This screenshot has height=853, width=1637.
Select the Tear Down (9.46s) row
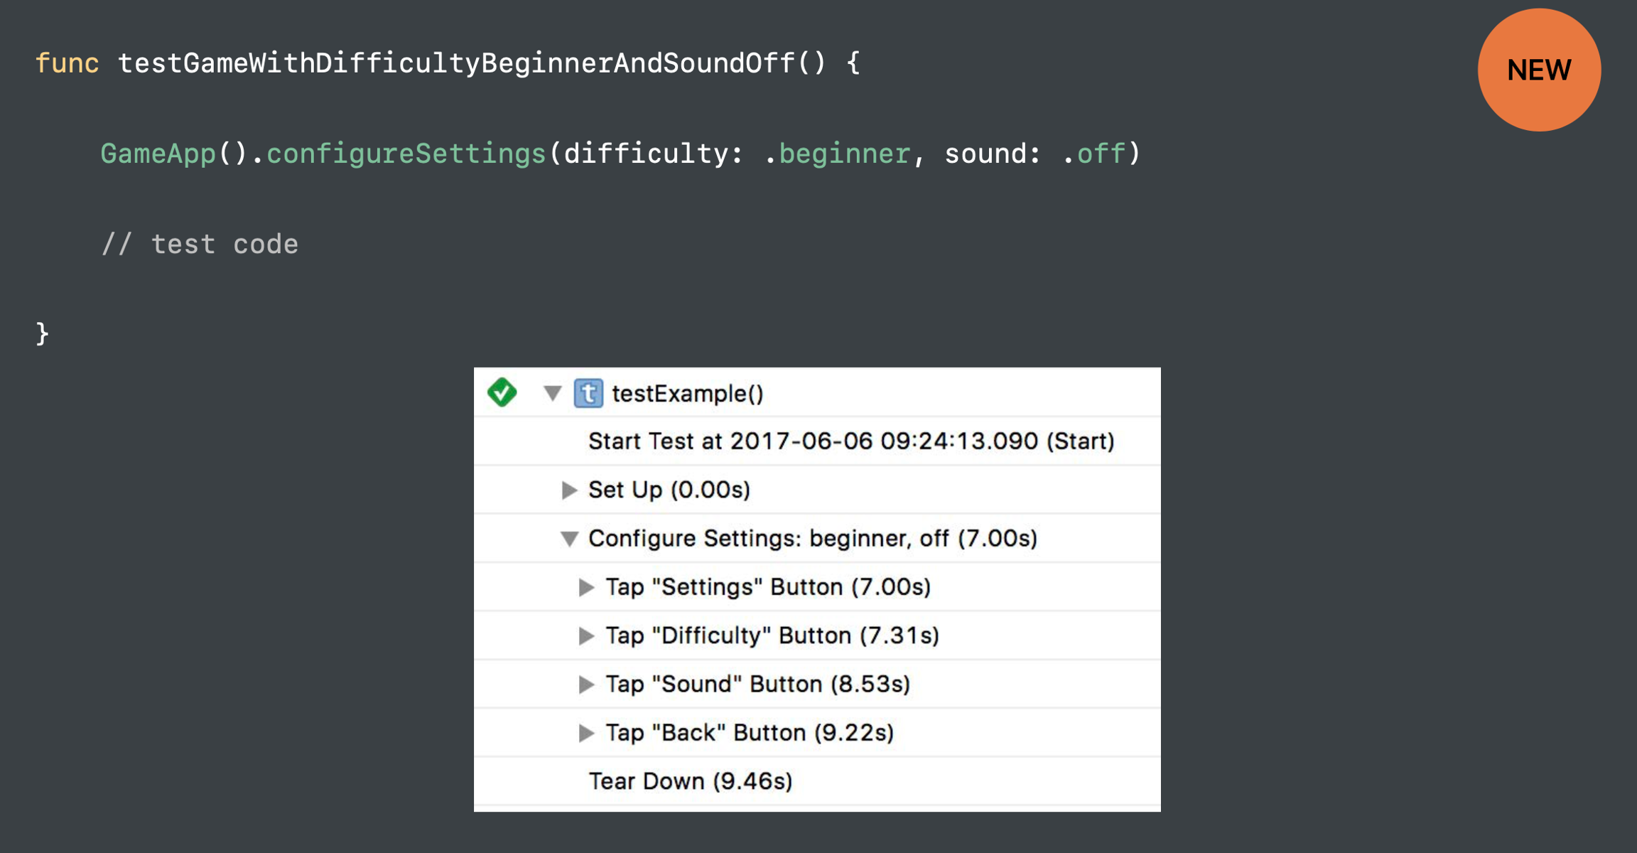690,781
